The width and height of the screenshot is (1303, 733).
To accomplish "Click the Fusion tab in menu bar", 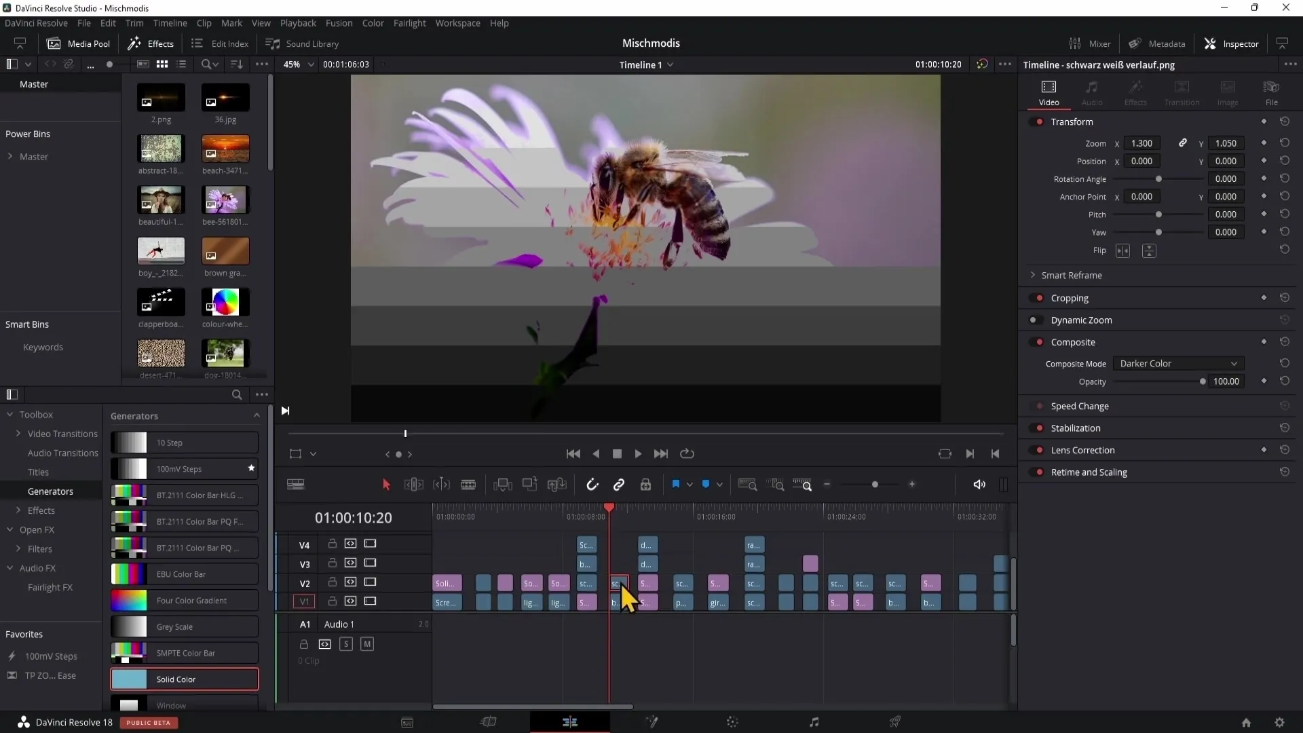I will pyautogui.click(x=338, y=22).
